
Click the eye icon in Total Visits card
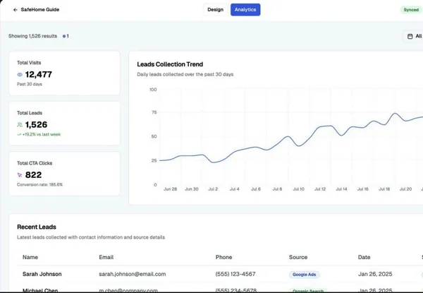(20, 75)
